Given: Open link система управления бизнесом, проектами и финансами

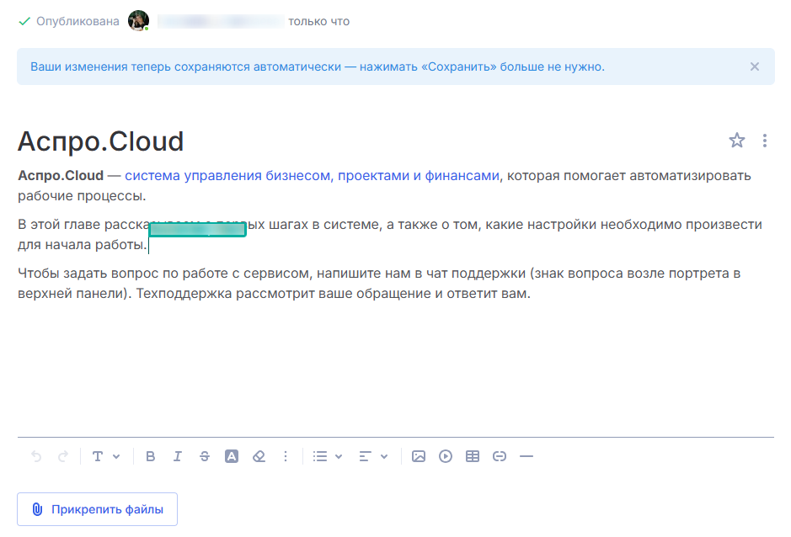Looking at the screenshot, I should click(x=313, y=175).
